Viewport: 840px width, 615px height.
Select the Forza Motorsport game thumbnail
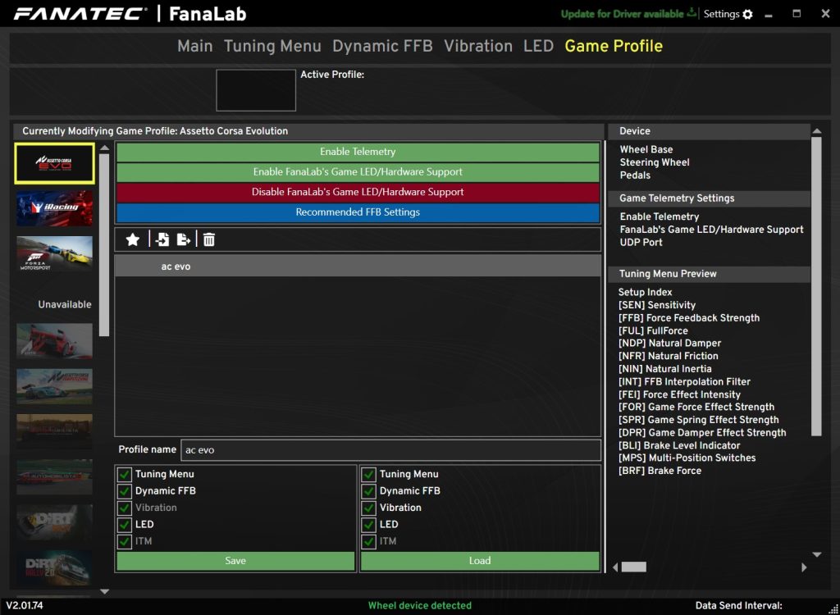55,254
